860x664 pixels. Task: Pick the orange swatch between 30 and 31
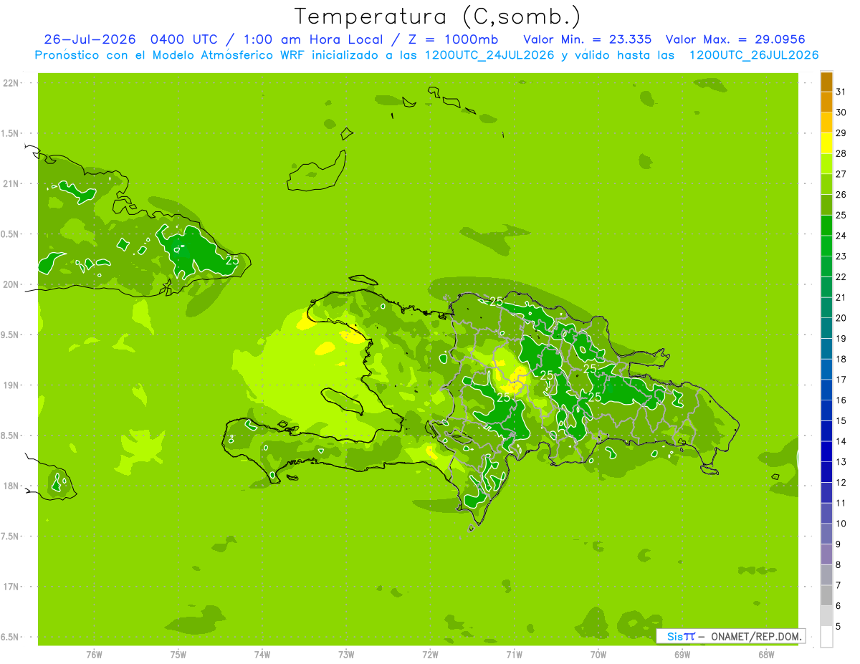826,102
